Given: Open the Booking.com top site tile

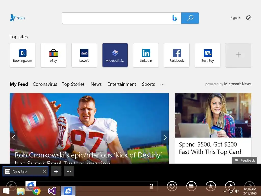Looking at the screenshot, I should click(x=22, y=55).
